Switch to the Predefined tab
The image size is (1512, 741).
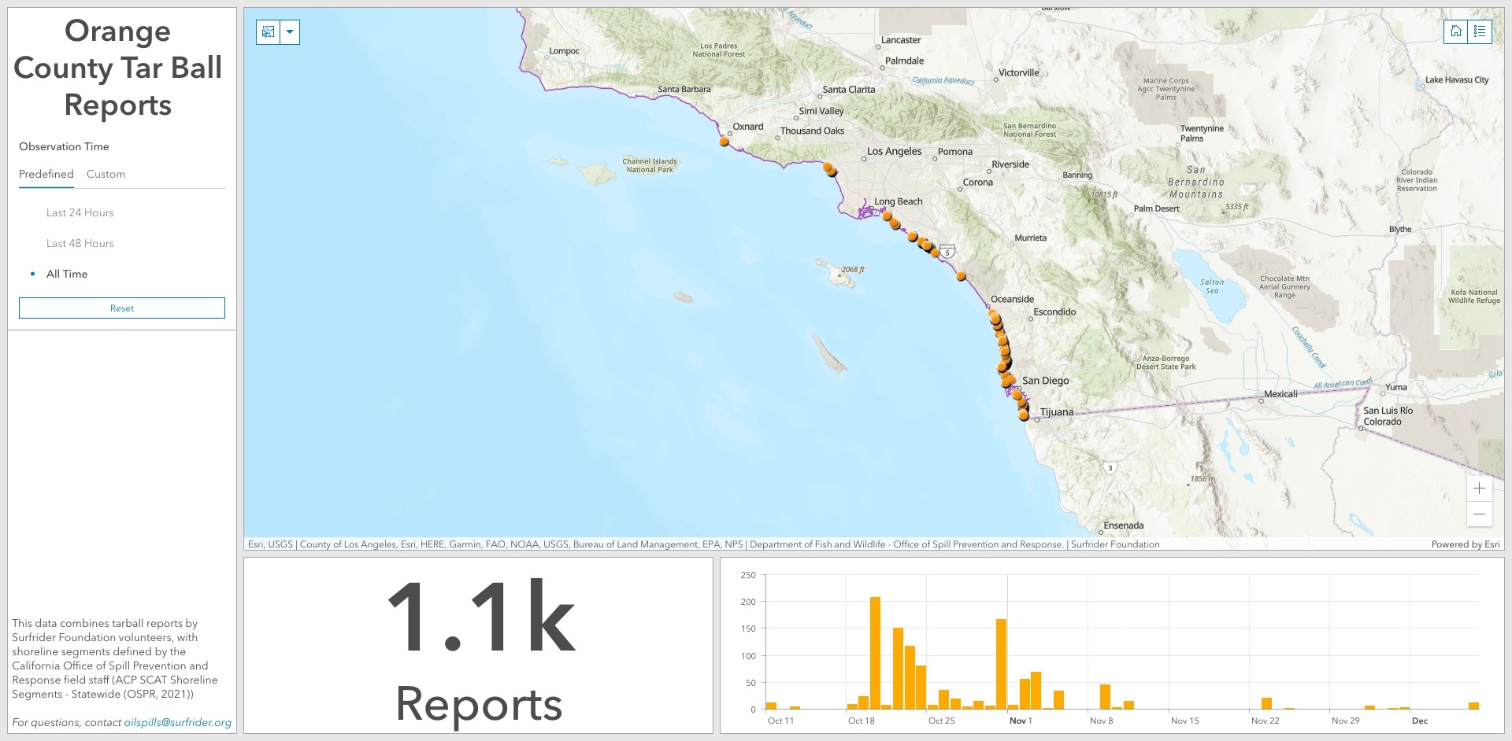coord(46,174)
